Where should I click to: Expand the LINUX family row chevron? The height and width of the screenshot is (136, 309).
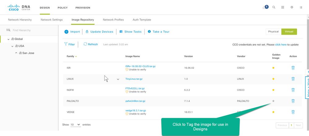pos(118,79)
